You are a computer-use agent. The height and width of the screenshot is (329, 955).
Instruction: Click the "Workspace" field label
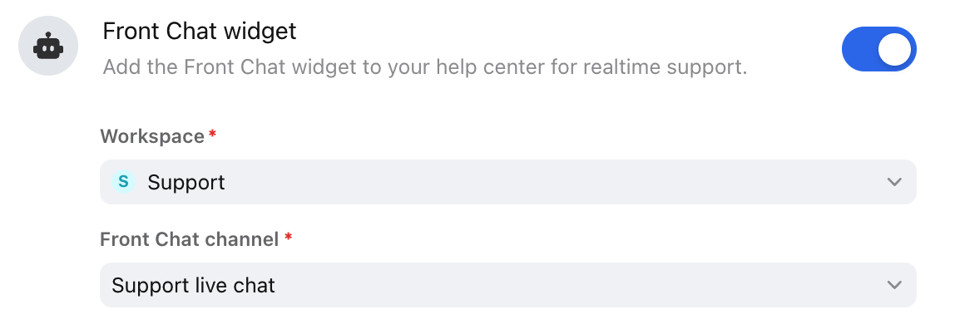[x=152, y=136]
